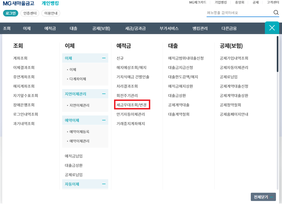The height and width of the screenshot is (204, 282).
Task: Click the 로그인 button
Action: pyautogui.click(x=10, y=13)
